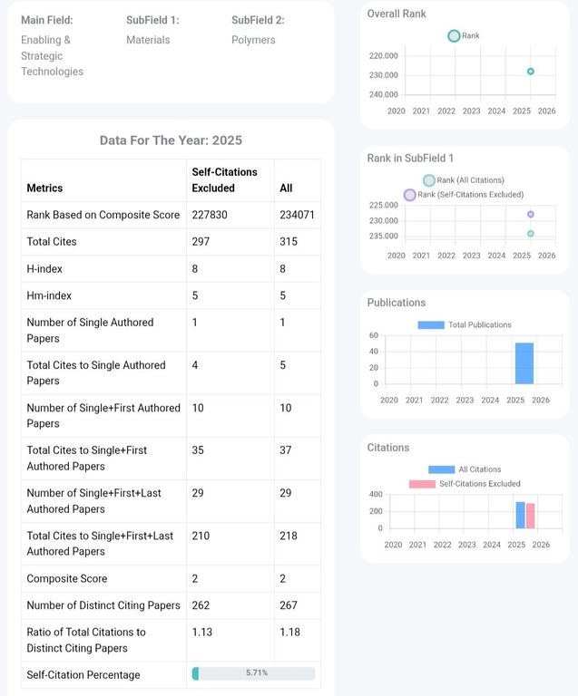The width and height of the screenshot is (578, 696).
Task: Click the Self-Citation Percentage progress bar
Action: (x=253, y=673)
